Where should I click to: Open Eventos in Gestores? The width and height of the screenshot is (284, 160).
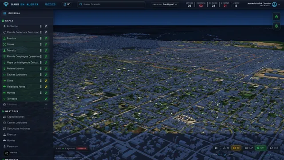12,135
